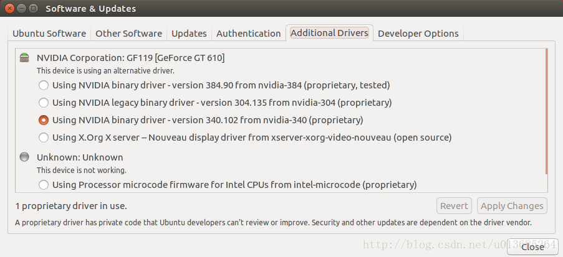Enable Intel CPU microcode firmware option
Screen dimensions: 563x257
(x=44, y=184)
